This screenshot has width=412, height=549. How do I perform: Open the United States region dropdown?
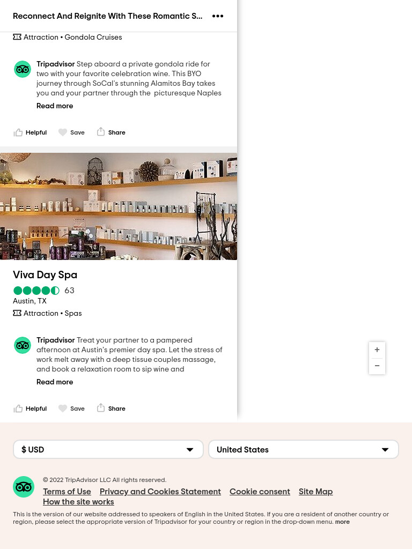[304, 450]
